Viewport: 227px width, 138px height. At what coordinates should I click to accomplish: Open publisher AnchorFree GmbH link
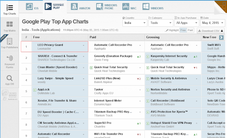(162, 127)
